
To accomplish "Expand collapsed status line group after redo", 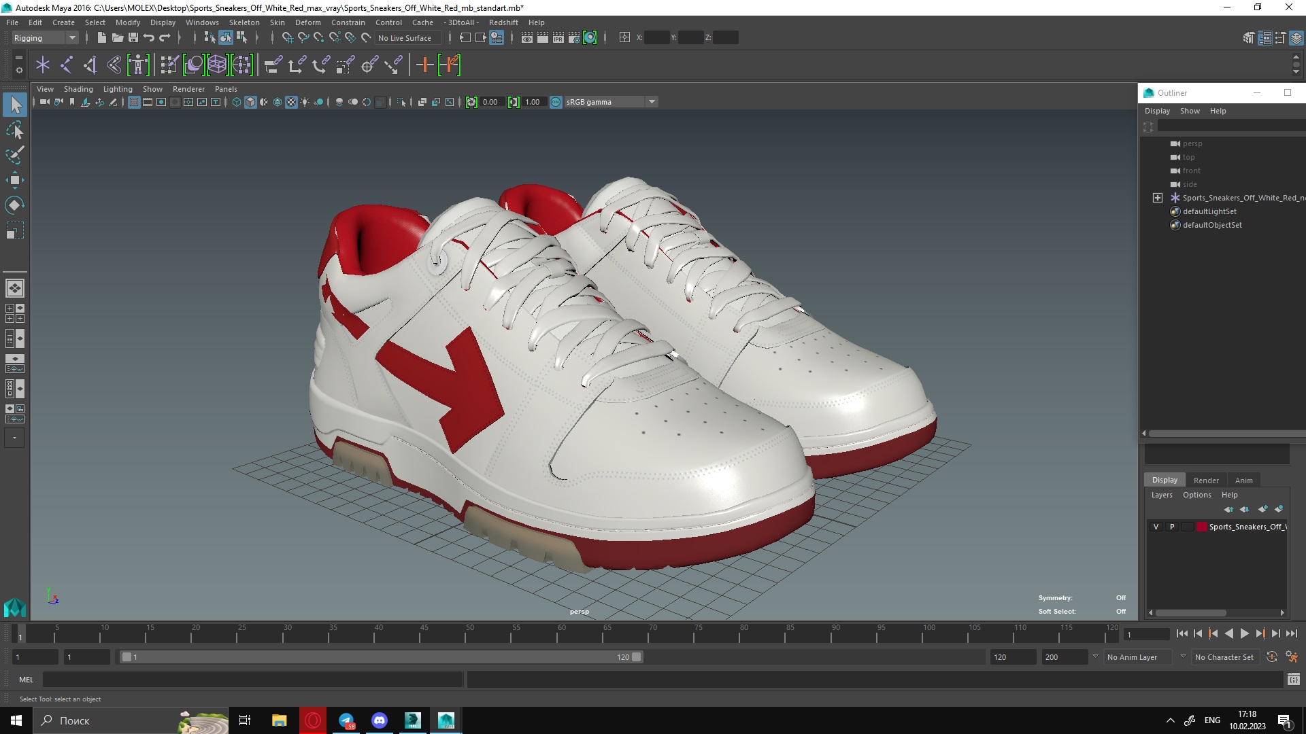I will tap(180, 38).
